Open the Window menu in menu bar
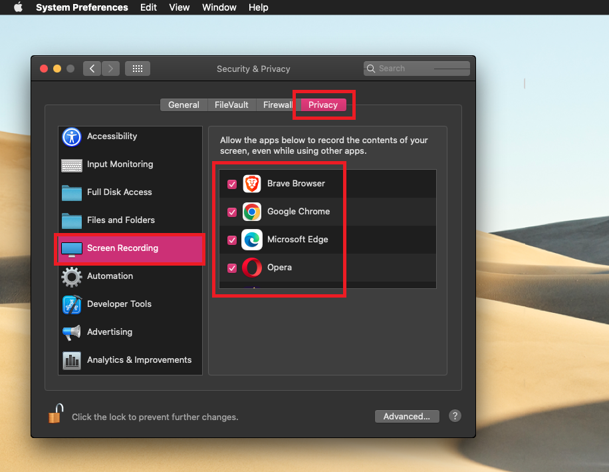The height and width of the screenshot is (472, 609). pos(219,7)
